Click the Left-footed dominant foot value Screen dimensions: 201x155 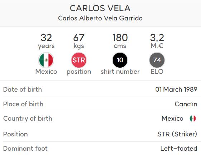pos(179,149)
